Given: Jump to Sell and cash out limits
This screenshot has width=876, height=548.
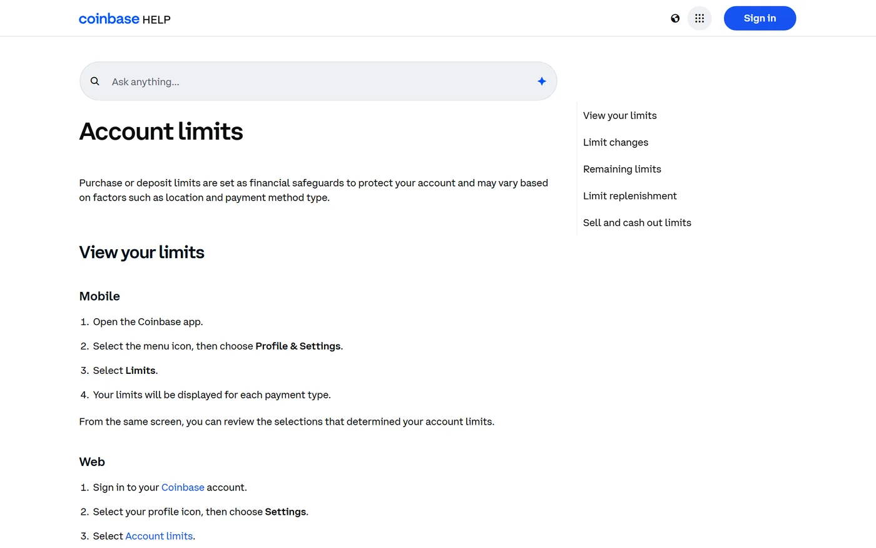Looking at the screenshot, I should pyautogui.click(x=637, y=223).
